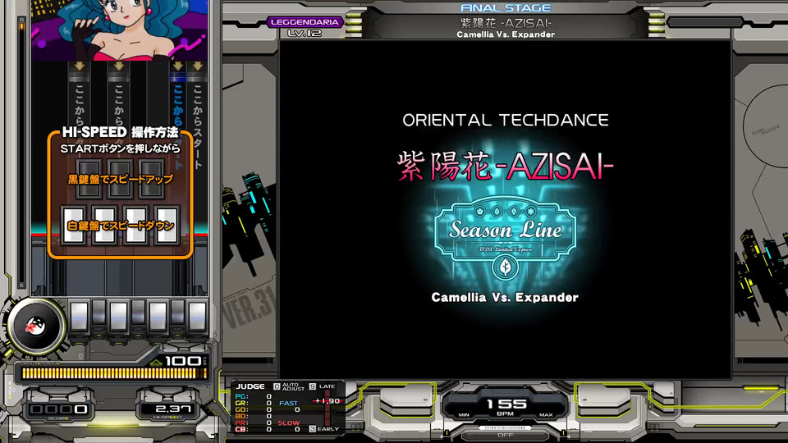Viewport: 788px width, 443px height.
Task: Click the MAX label beside BPM
Action: pyautogui.click(x=546, y=415)
